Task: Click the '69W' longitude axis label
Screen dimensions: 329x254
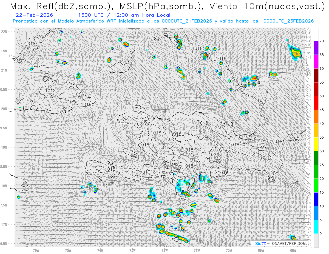Action: click(261, 250)
